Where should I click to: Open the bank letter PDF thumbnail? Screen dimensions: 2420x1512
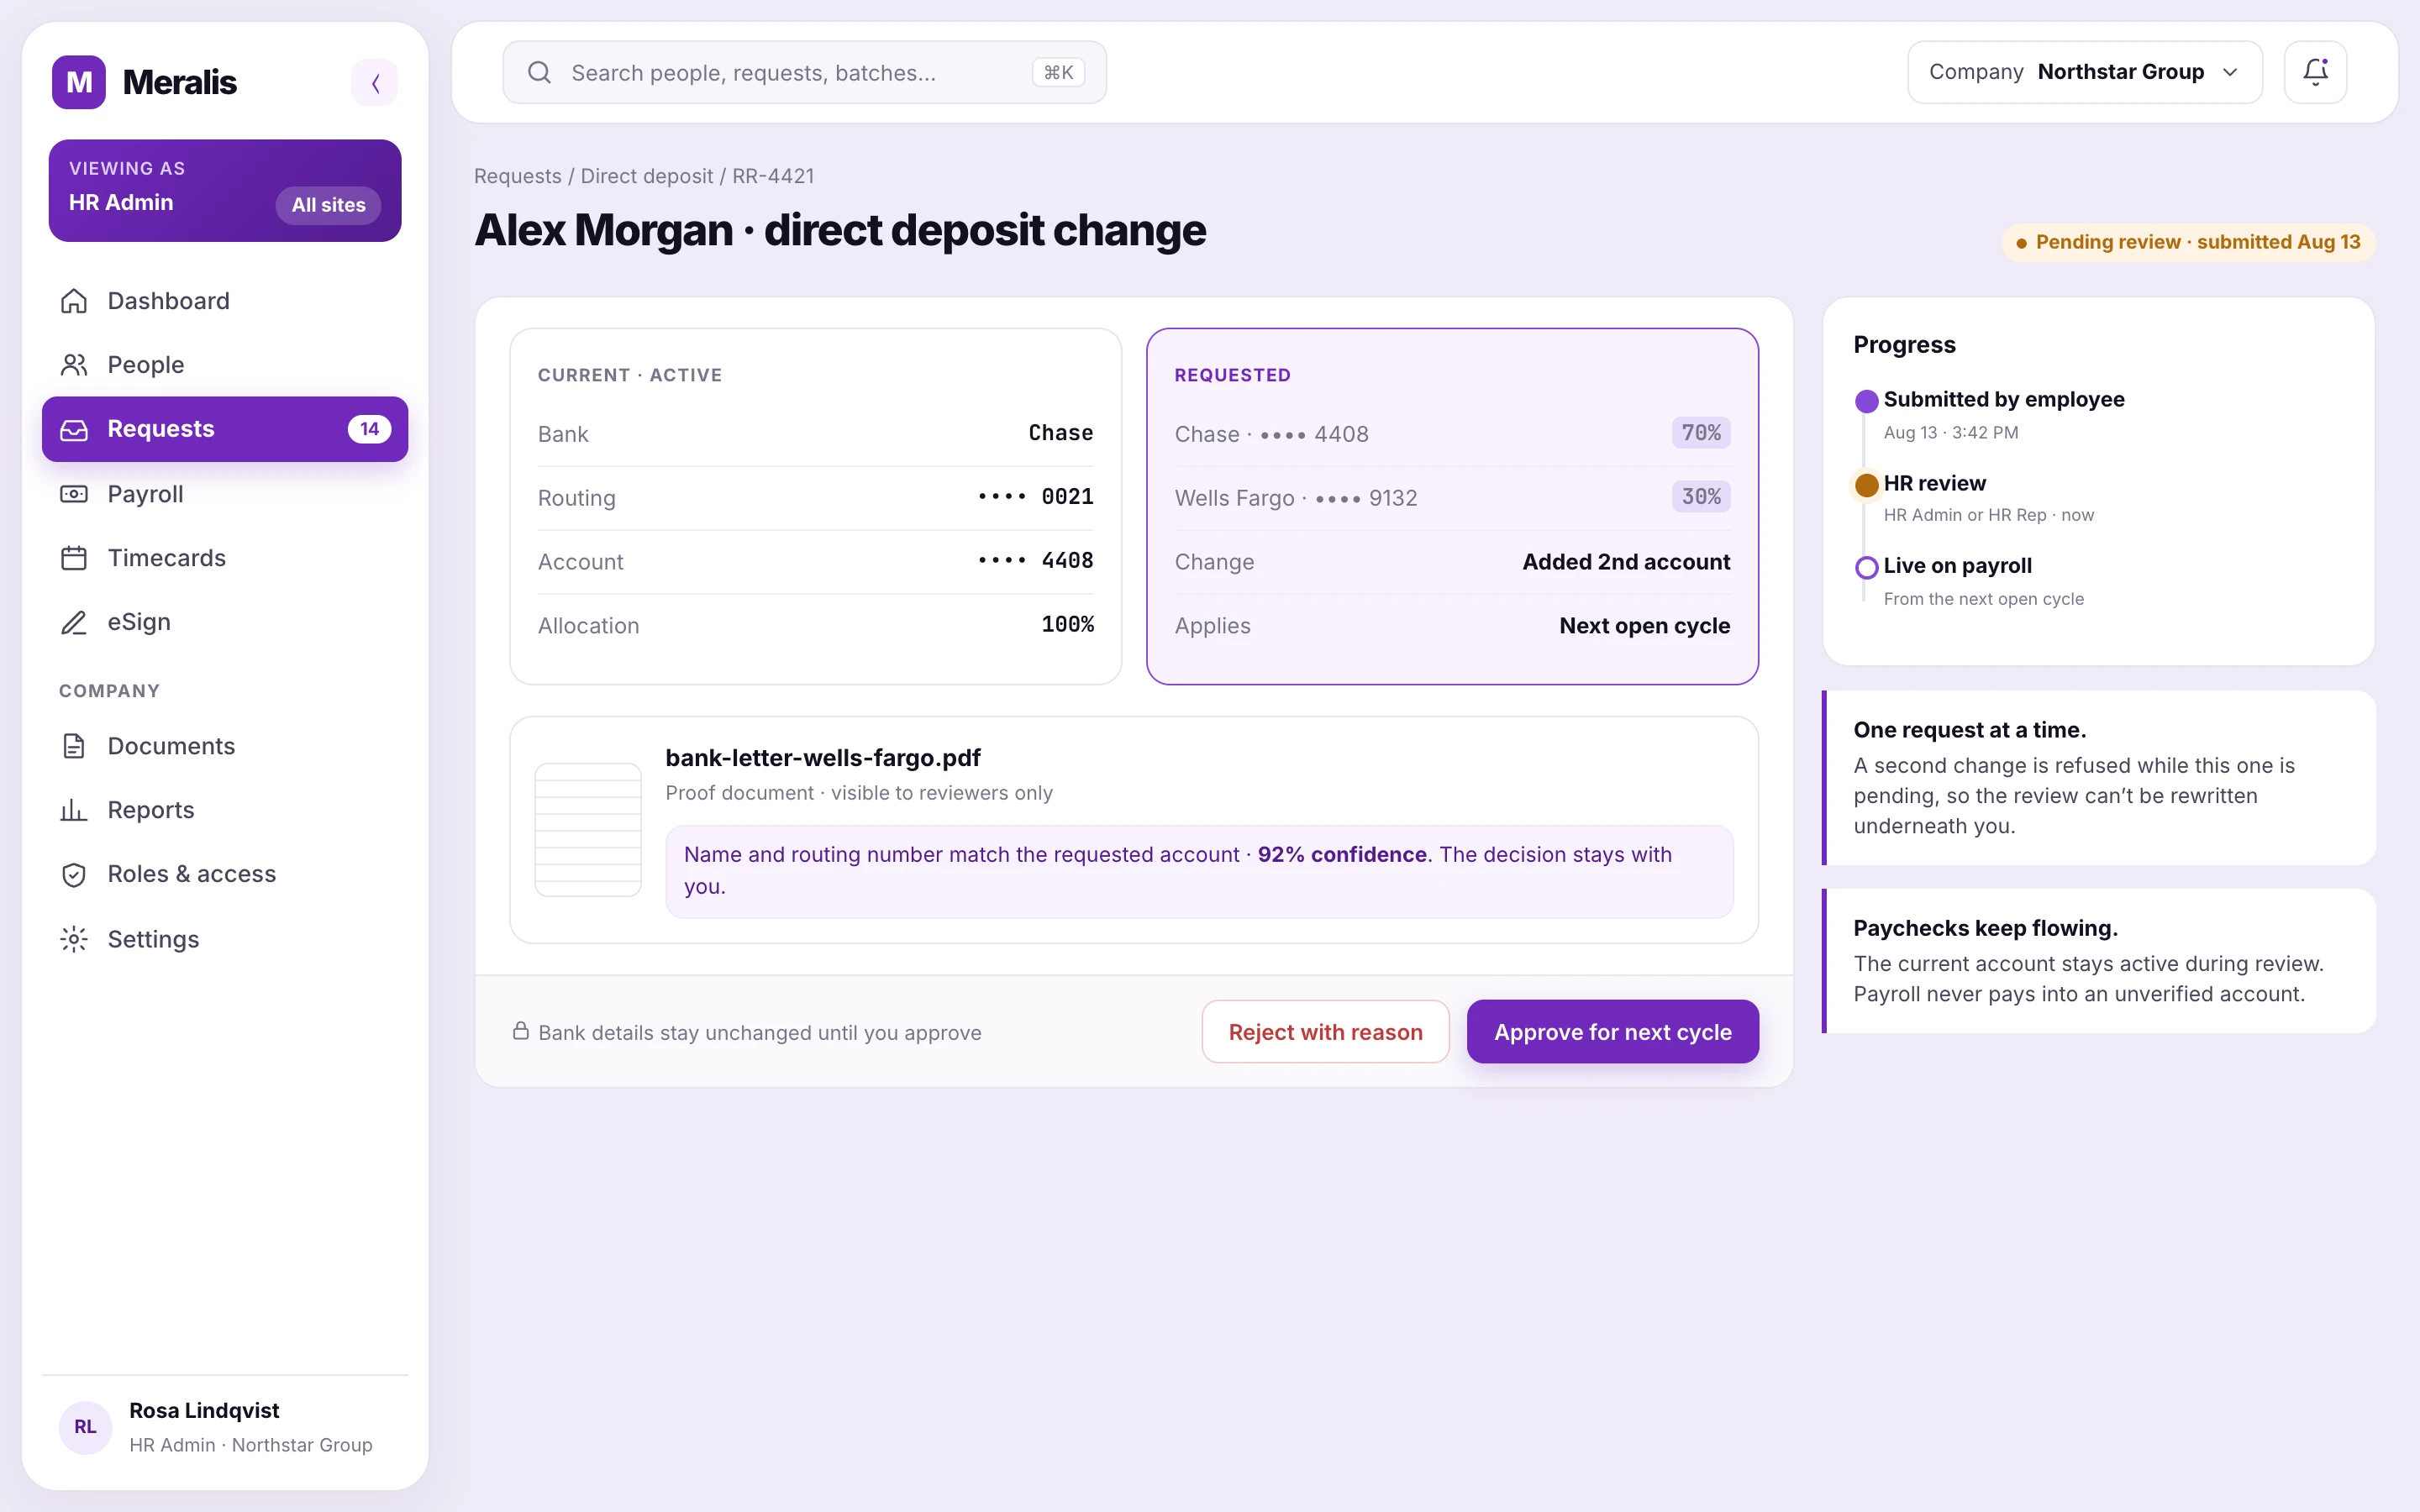pyautogui.click(x=588, y=829)
